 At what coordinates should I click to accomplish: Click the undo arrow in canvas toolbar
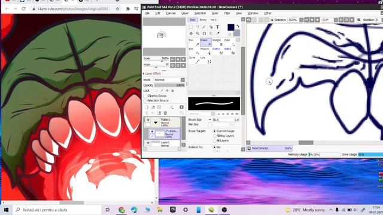(248, 20)
